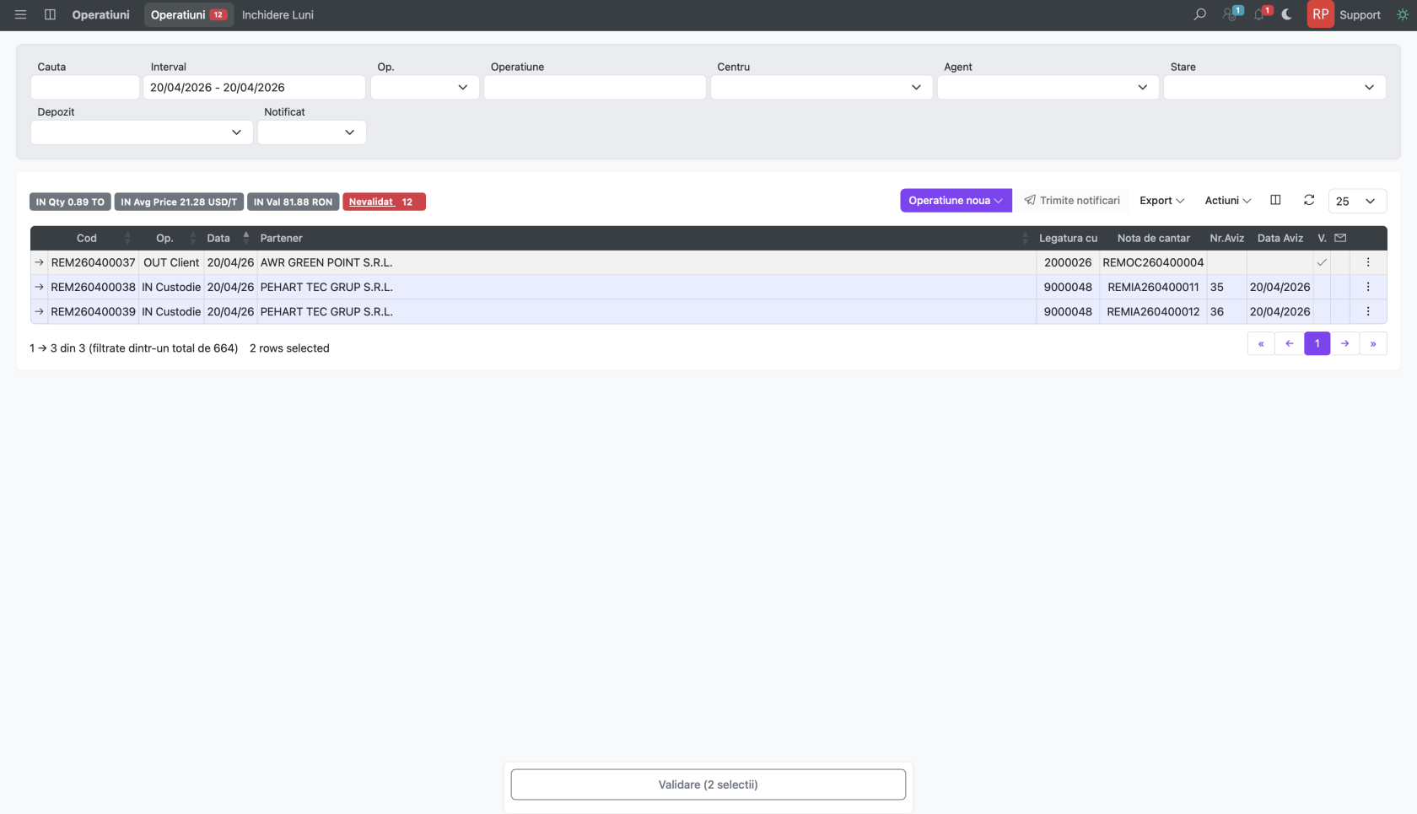Open REM260400037 row arrow

pyautogui.click(x=39, y=262)
